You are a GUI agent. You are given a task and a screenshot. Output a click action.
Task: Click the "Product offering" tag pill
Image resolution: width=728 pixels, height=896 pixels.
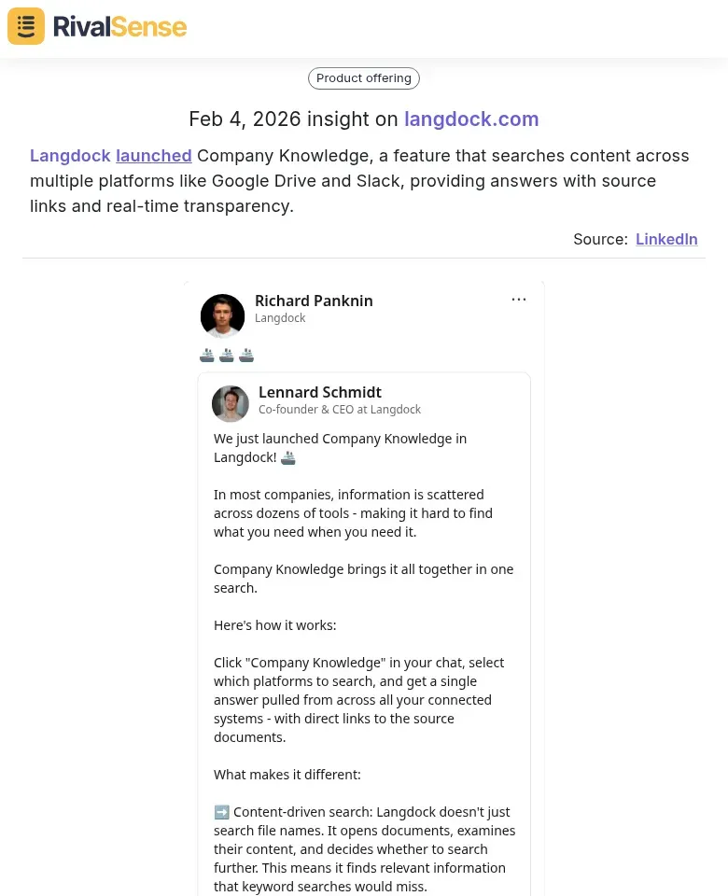point(363,77)
